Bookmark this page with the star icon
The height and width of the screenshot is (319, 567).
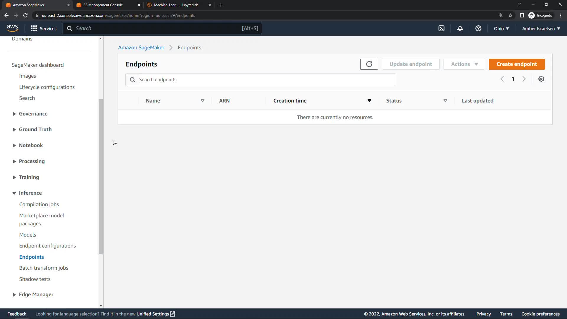click(510, 15)
